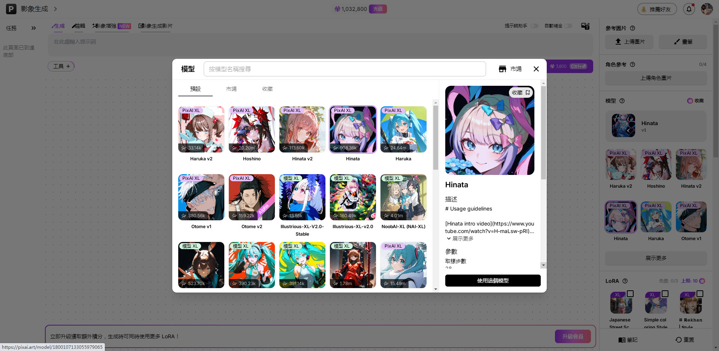
Task: Select the 生成 tab
Action: coord(58,26)
